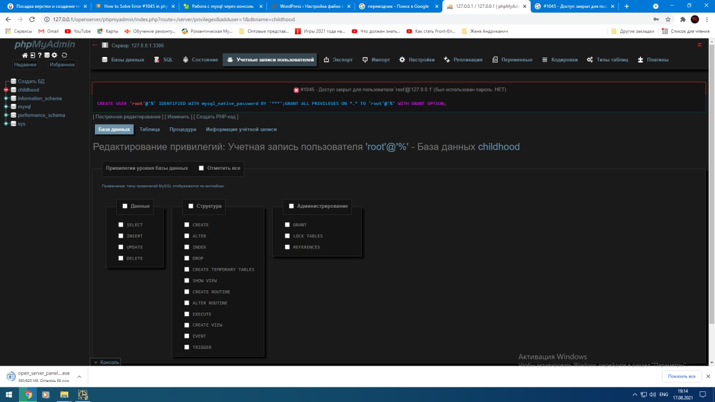The height and width of the screenshot is (402, 715).
Task: Switch to the Таблица privileges sub-tab
Action: click(150, 130)
